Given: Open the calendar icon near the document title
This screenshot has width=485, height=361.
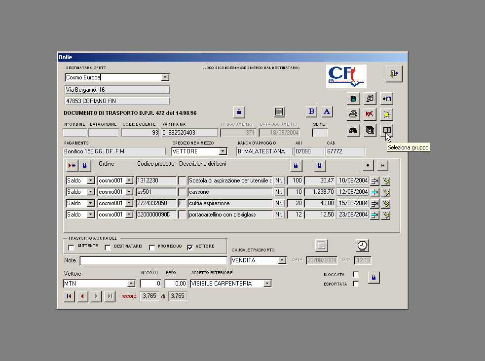Looking at the screenshot, I should 279,112.
